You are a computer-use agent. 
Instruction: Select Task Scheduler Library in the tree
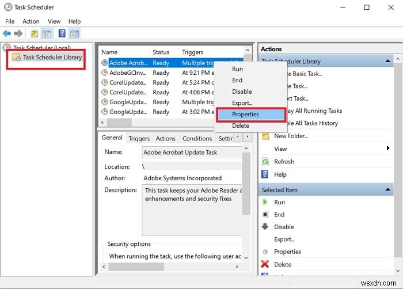coord(52,57)
